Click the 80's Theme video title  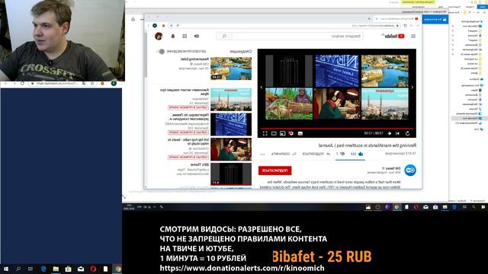(200, 164)
